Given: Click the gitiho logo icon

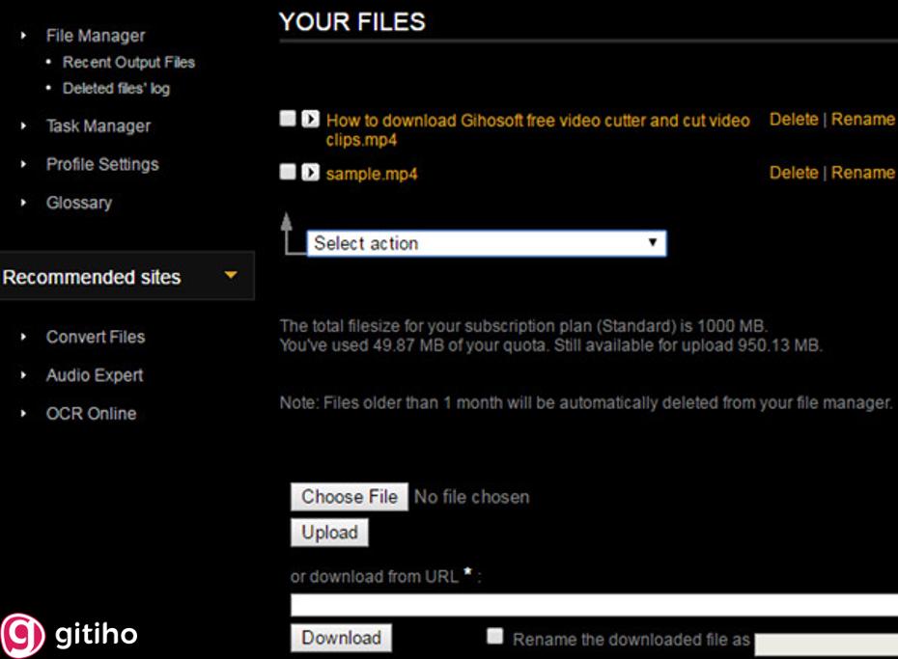Looking at the screenshot, I should [x=23, y=634].
